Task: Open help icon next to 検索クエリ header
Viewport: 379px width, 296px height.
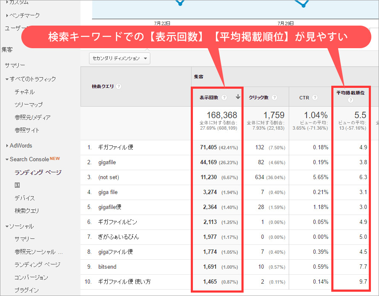Action: [118, 87]
